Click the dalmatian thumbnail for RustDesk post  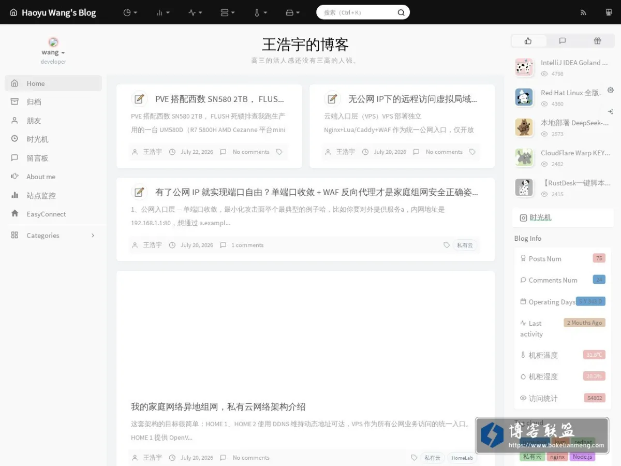[x=524, y=187]
